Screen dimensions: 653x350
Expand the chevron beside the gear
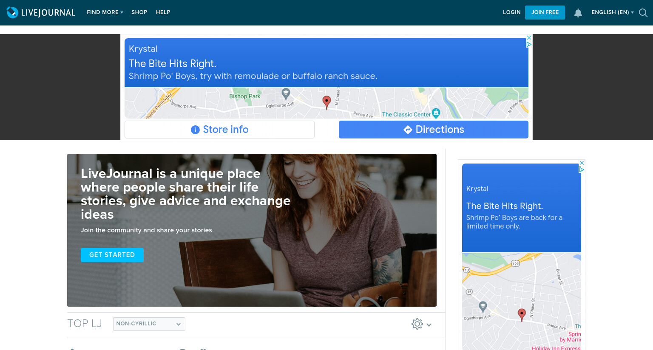coord(429,325)
